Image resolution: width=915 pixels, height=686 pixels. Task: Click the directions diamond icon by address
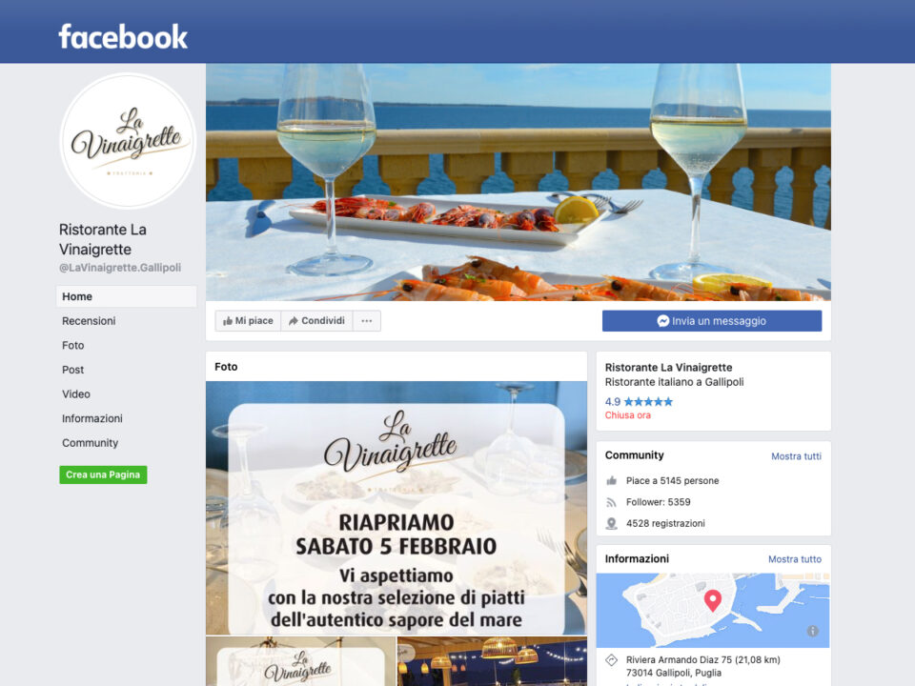[611, 659]
